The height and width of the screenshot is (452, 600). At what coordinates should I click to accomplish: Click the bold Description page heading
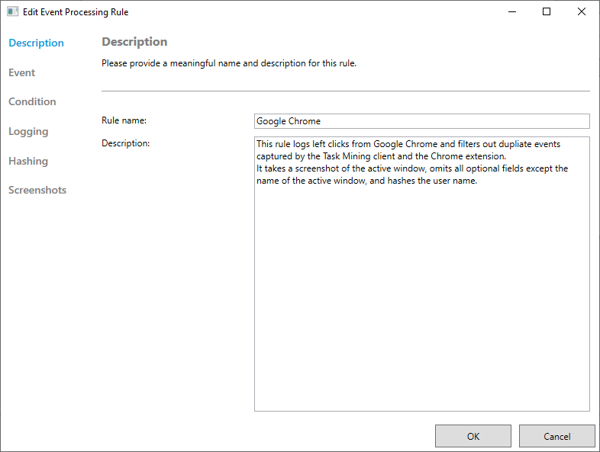click(x=134, y=42)
